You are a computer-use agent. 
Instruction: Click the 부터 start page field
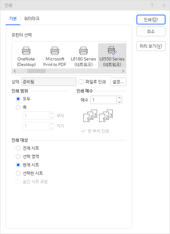tap(36, 116)
